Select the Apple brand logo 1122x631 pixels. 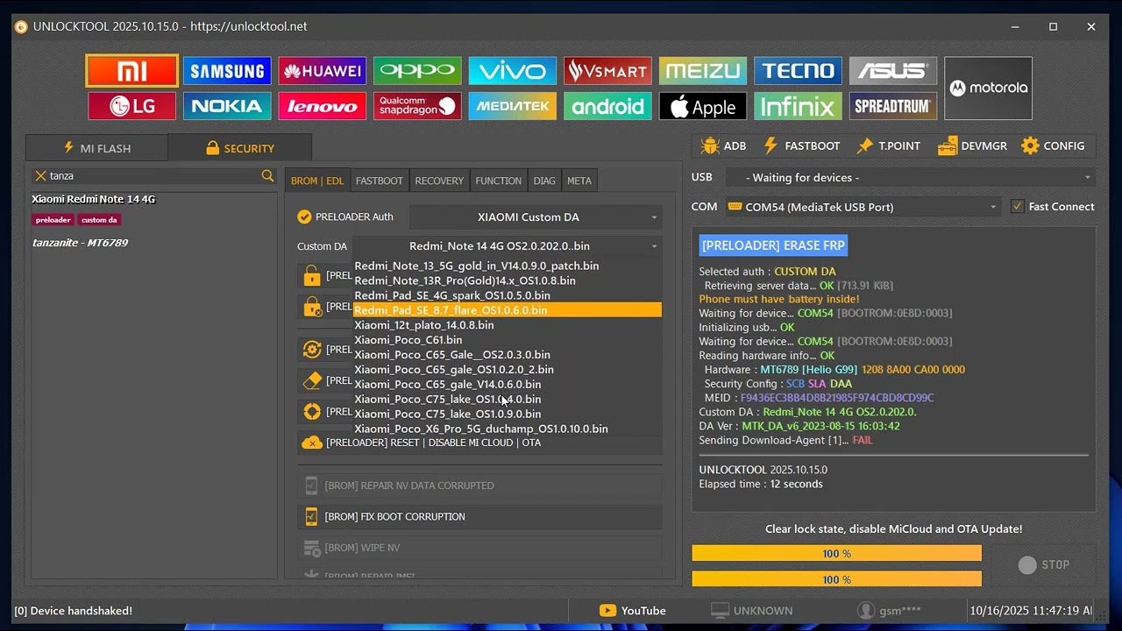pos(703,106)
